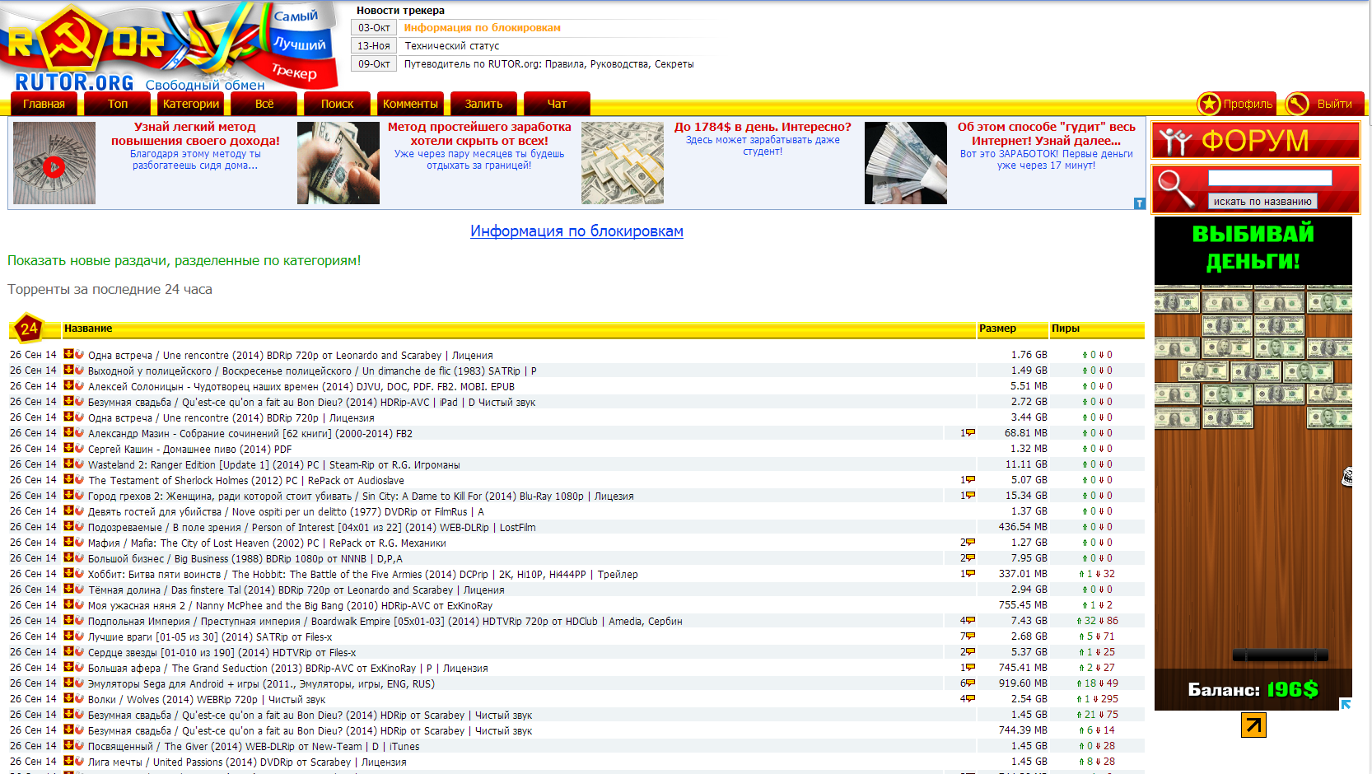1372x774 pixels.
Task: Open the 'ВЫБИВАЙ ДЕНЬГИ!' game banner
Action: (1253, 464)
